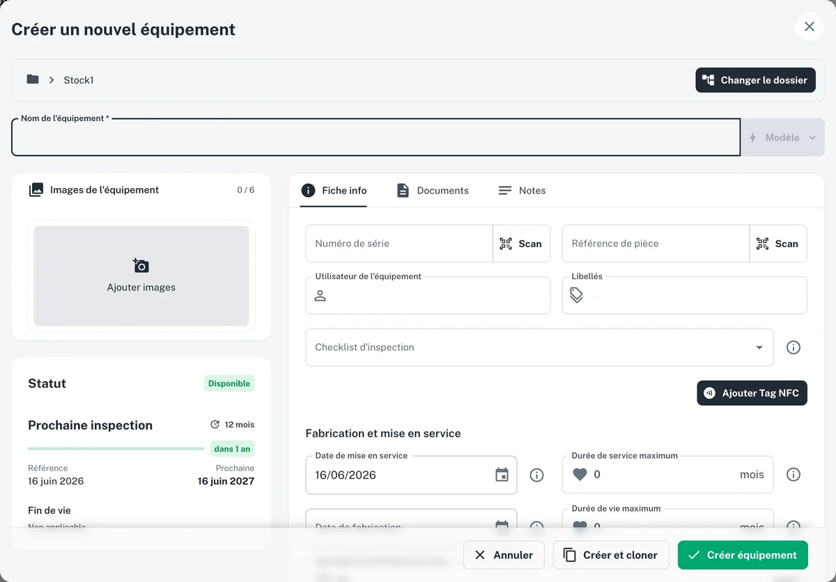836x582 pixels.
Task: Click the 'dans 1 an' badge
Action: (x=232, y=449)
